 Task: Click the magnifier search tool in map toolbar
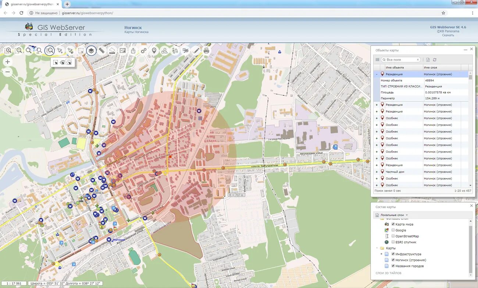(x=29, y=50)
